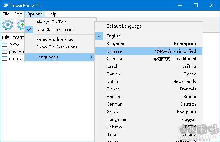The width and height of the screenshot is (220, 142).
Task: Choose Danish language
Action: [x=149, y=74]
